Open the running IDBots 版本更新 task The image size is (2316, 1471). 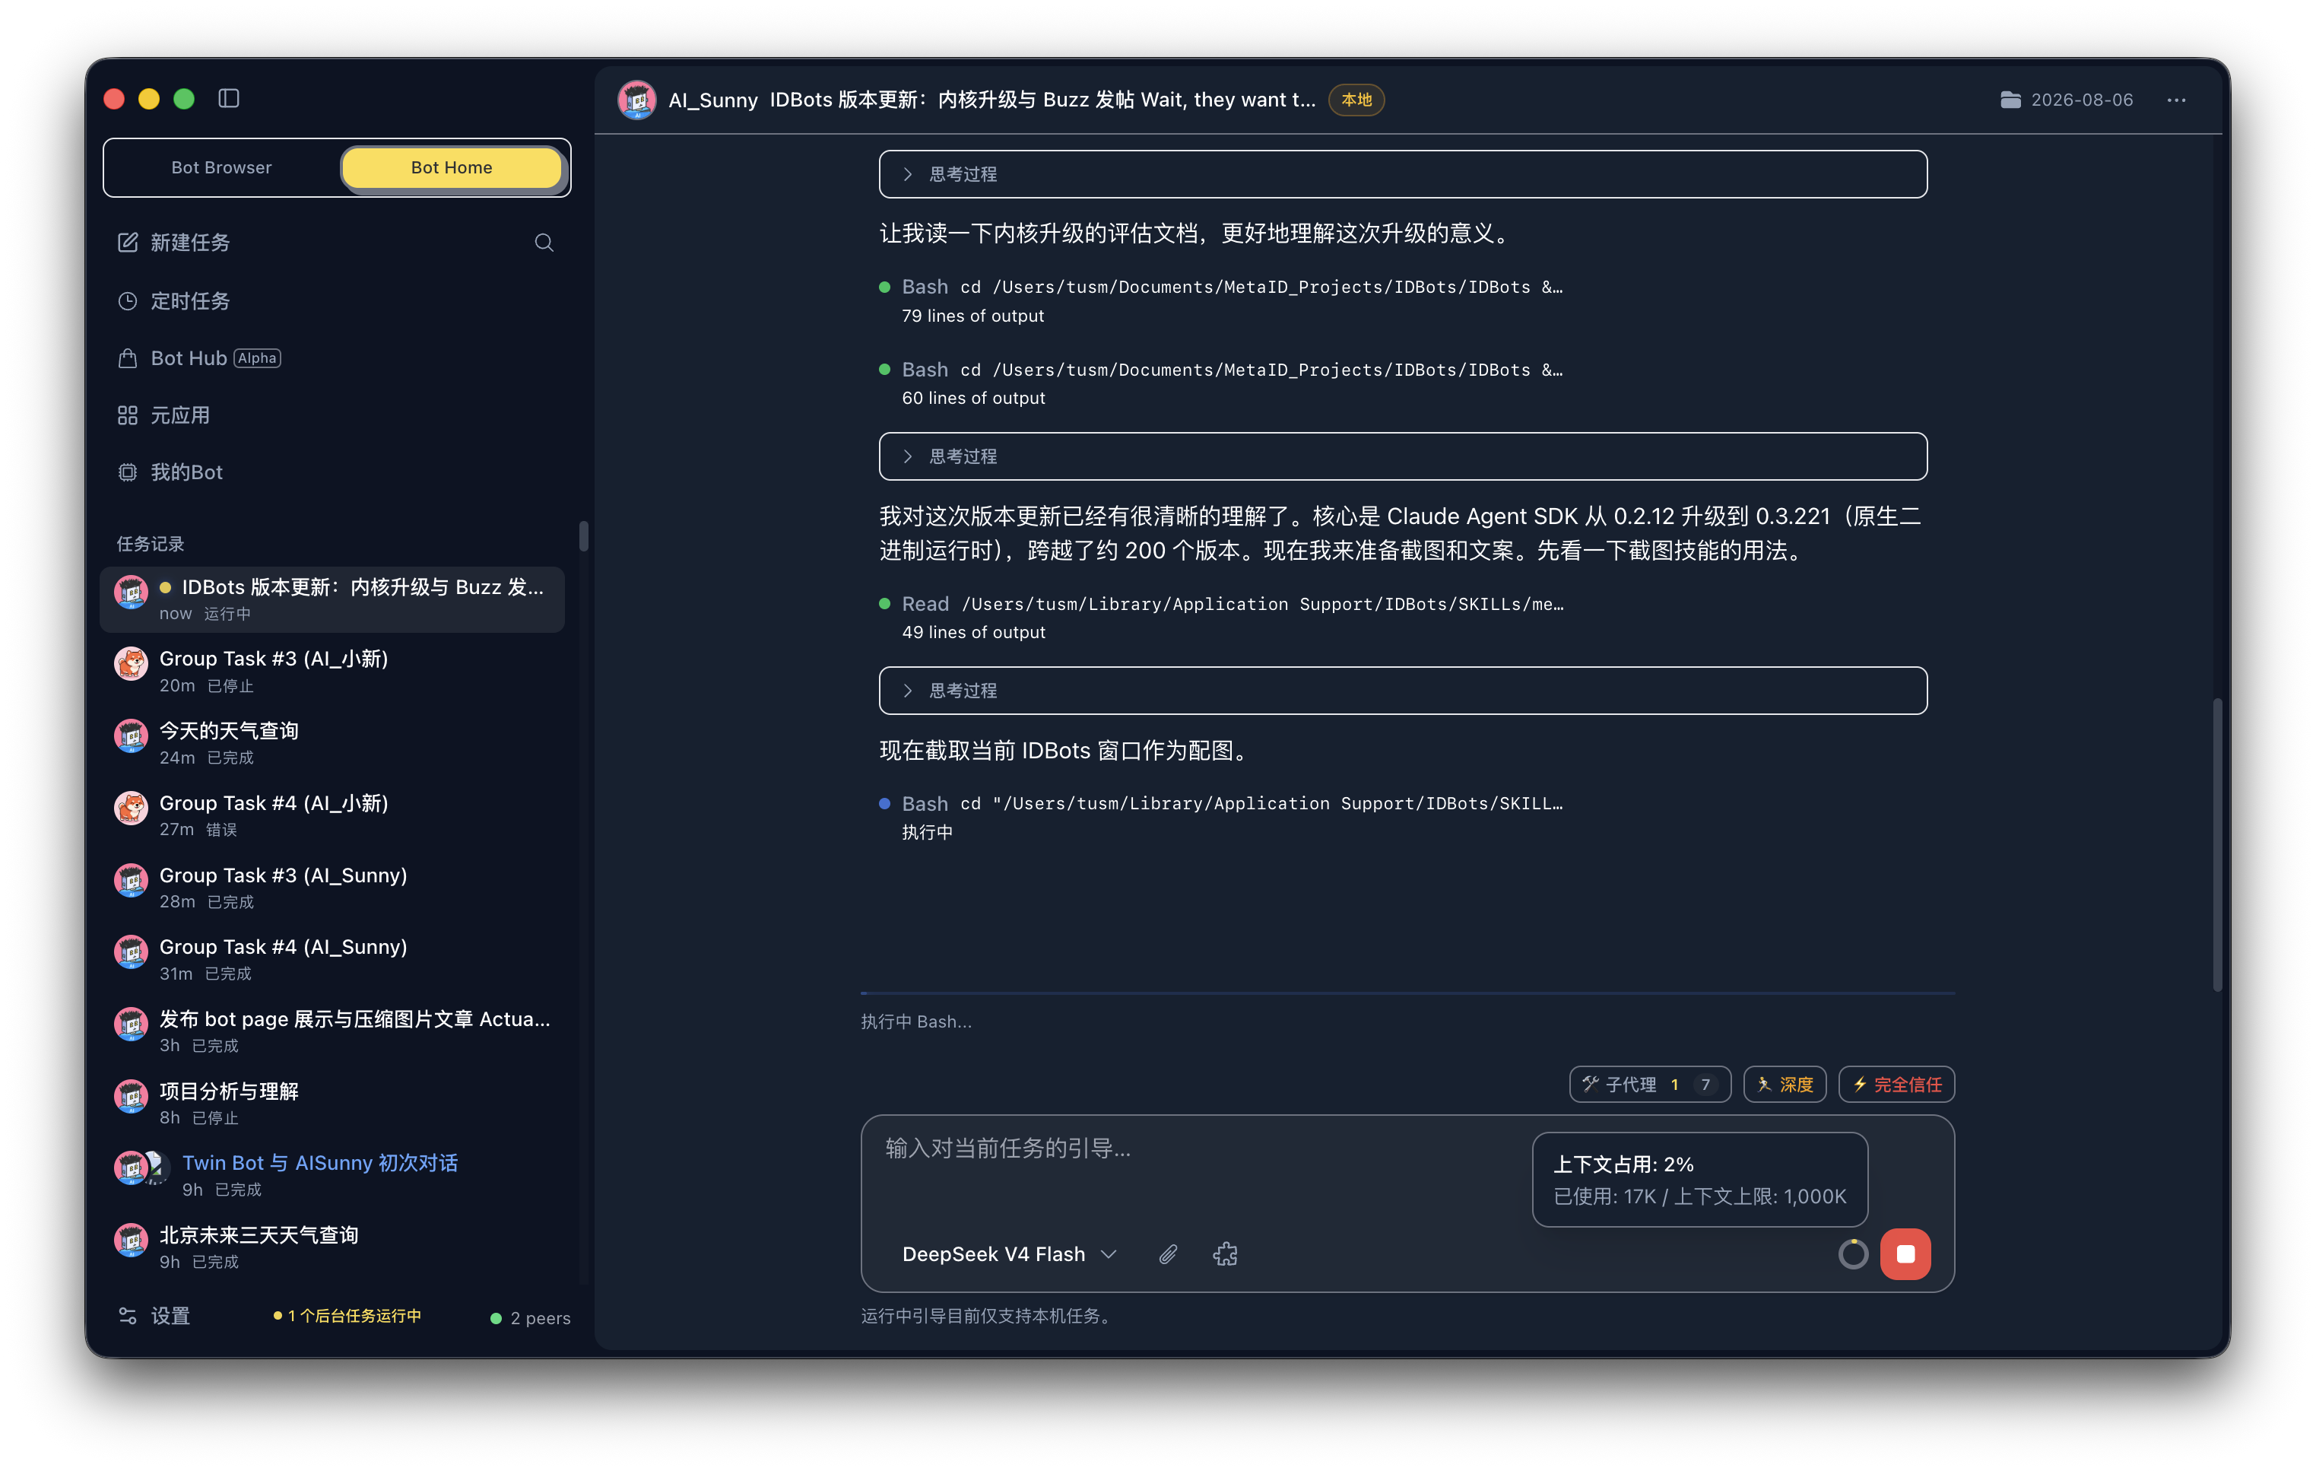[x=332, y=599]
